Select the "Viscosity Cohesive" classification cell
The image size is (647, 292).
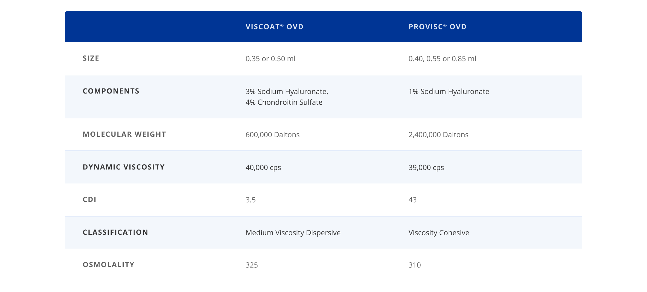pyautogui.click(x=439, y=233)
